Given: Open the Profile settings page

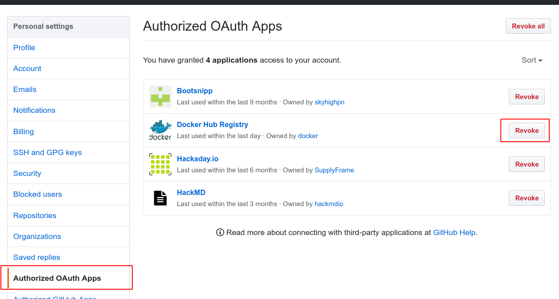Looking at the screenshot, I should 24,48.
